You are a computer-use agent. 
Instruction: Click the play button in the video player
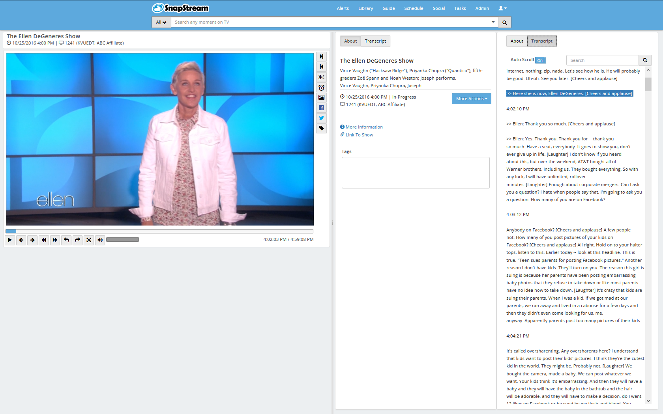(10, 240)
